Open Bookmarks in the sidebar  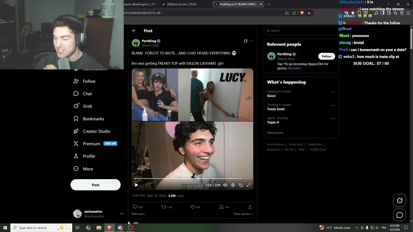[89, 119]
